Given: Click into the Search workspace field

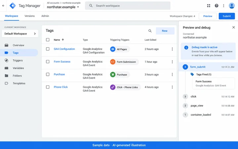Looking at the screenshot, I should pyautogui.click(x=128, y=6).
